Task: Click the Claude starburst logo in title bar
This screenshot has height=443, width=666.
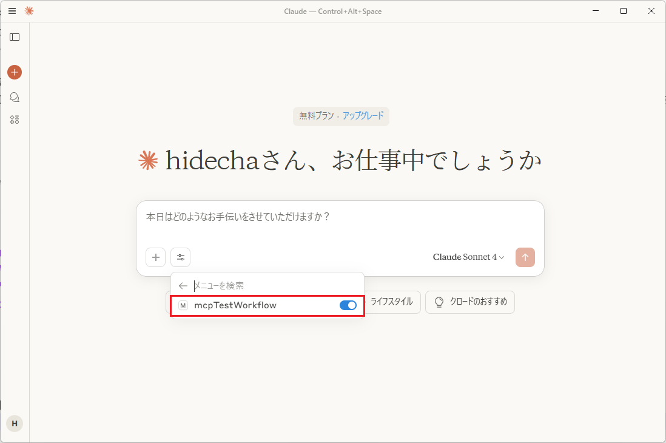Action: pyautogui.click(x=29, y=11)
